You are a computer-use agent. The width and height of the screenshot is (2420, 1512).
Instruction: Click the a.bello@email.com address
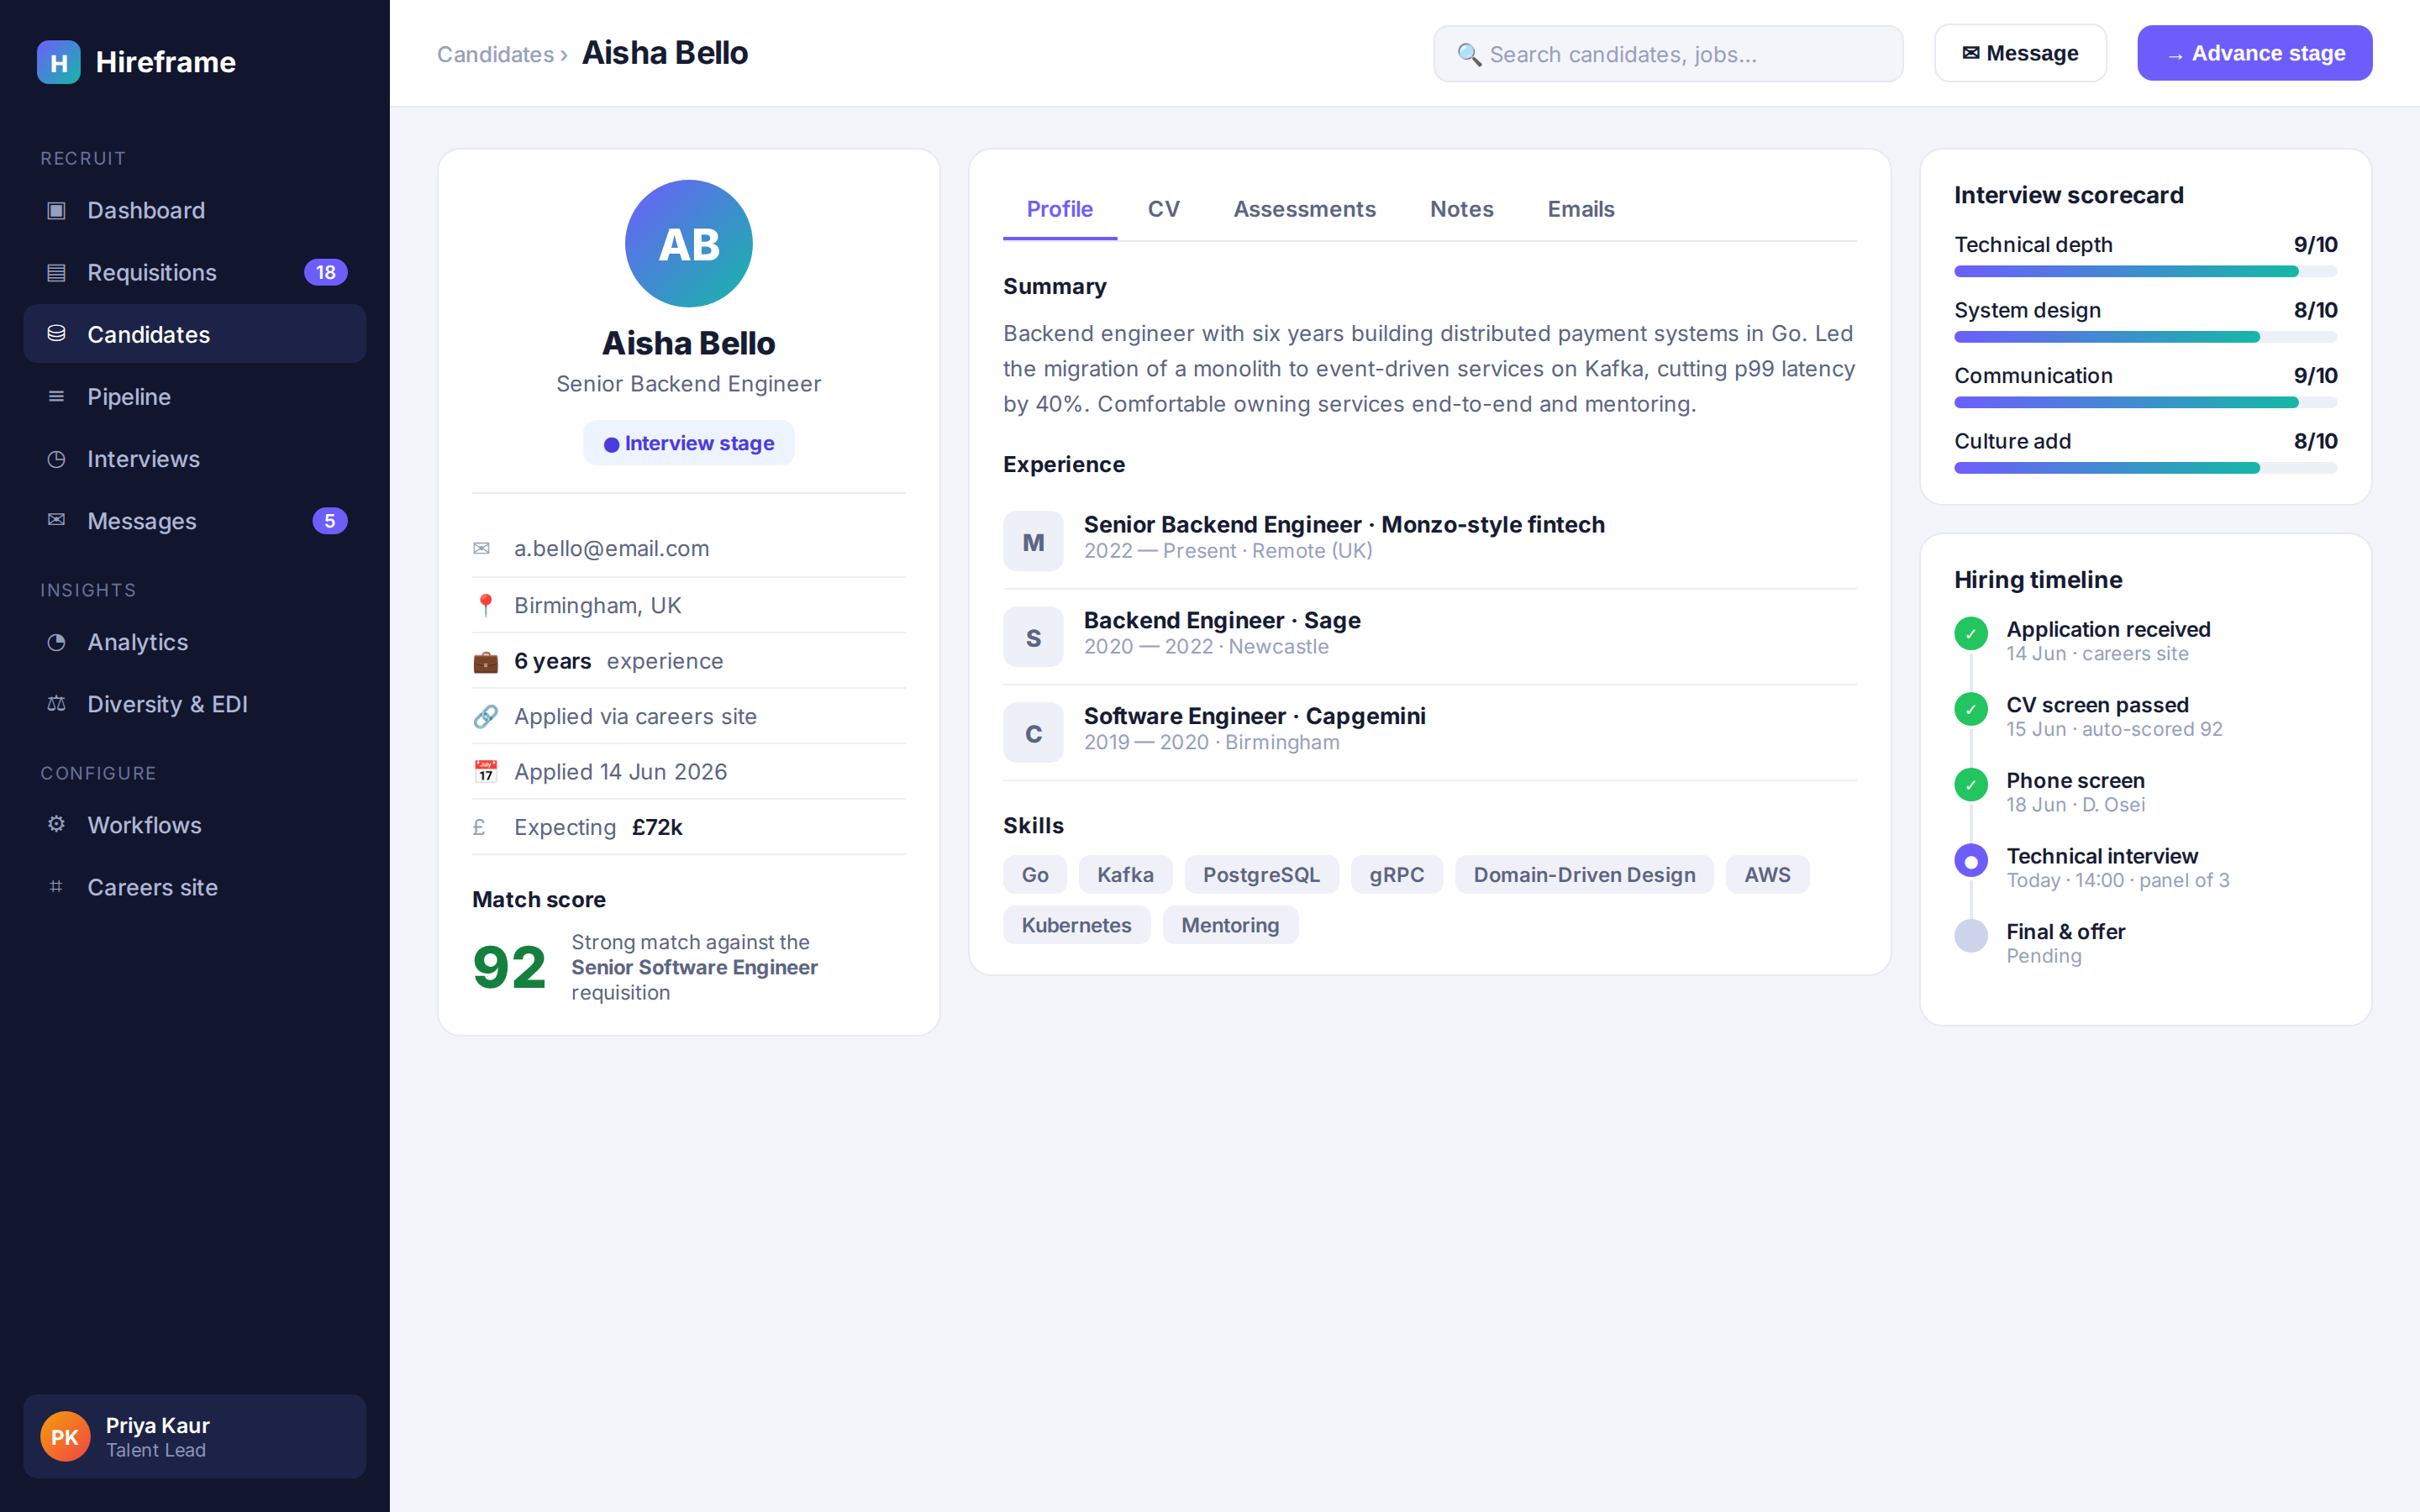[611, 548]
